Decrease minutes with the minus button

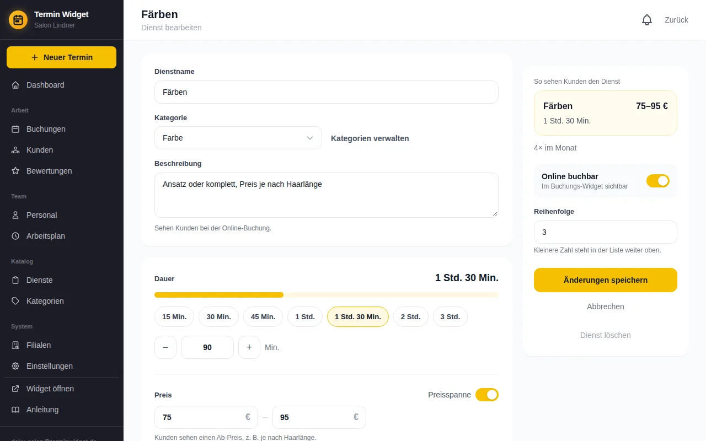[x=165, y=347]
